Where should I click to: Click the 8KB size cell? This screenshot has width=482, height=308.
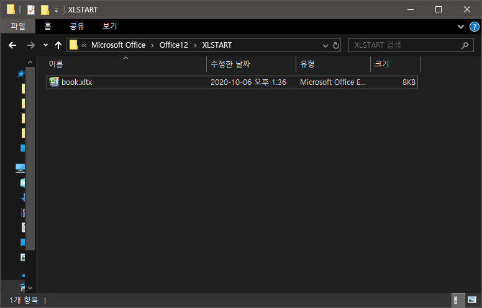click(x=409, y=82)
